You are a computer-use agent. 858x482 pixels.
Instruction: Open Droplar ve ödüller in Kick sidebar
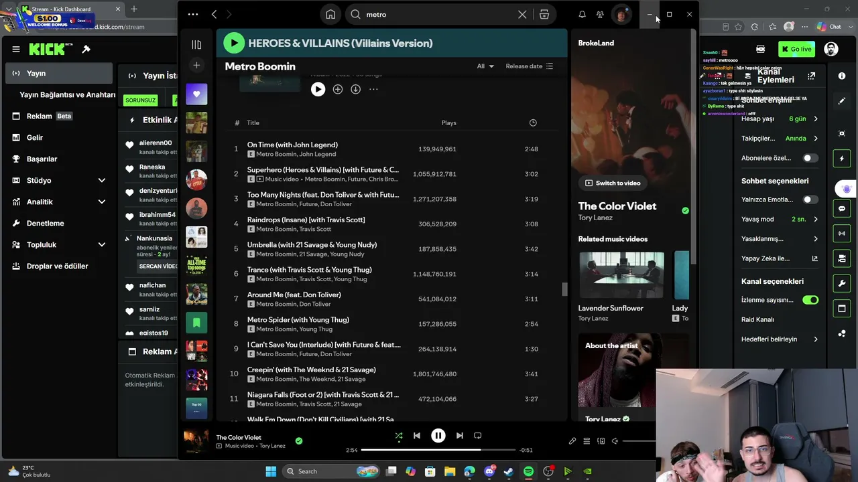[59, 266]
